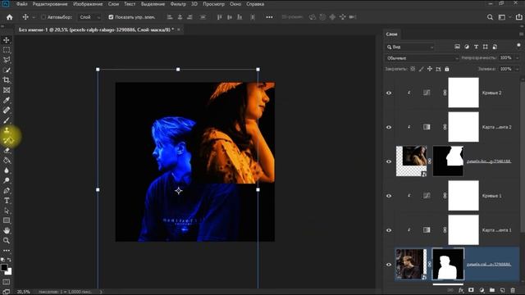Toggle Показать упр. элем. checkbox
Viewport: 525px width, 295px height.
pyautogui.click(x=111, y=17)
